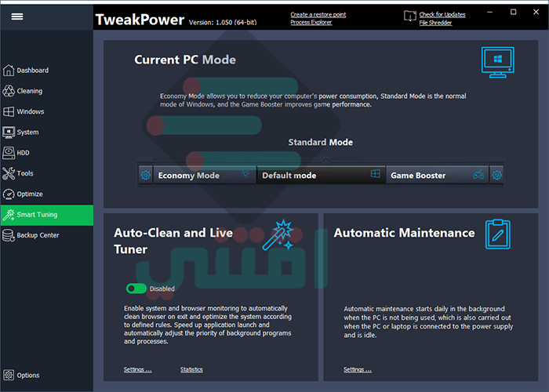Open the hamburger menu icon

click(x=16, y=16)
